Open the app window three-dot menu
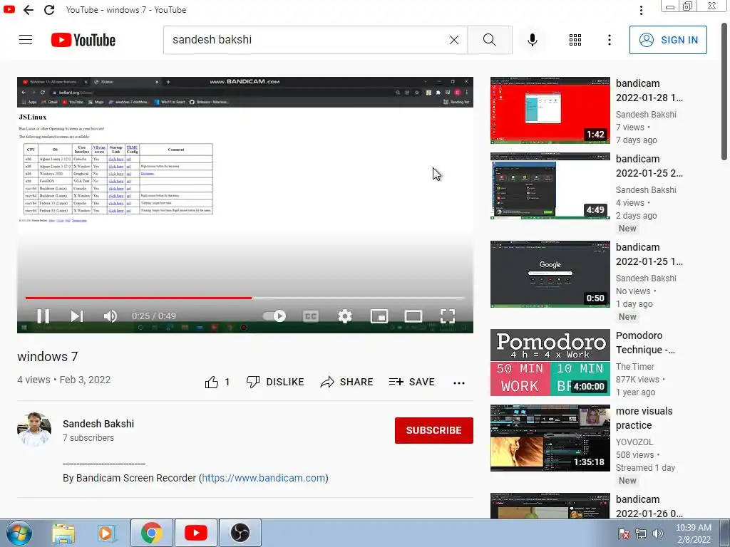This screenshot has height=547, width=730. pos(641,10)
